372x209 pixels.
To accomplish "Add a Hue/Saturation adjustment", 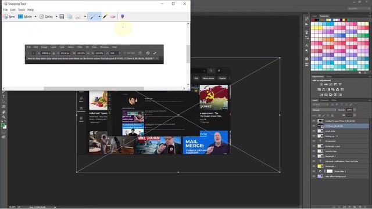I will pos(319,89).
